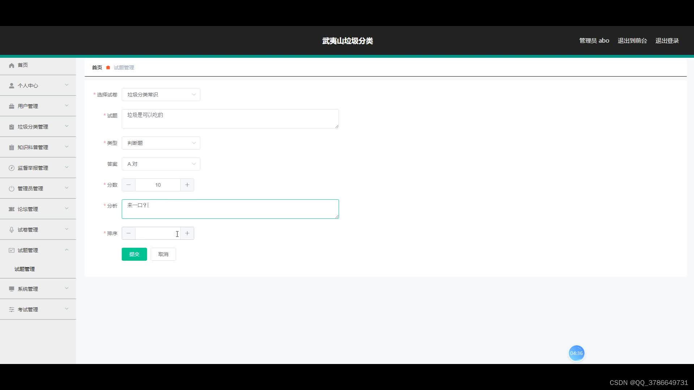Click the green 提交 button

click(134, 254)
